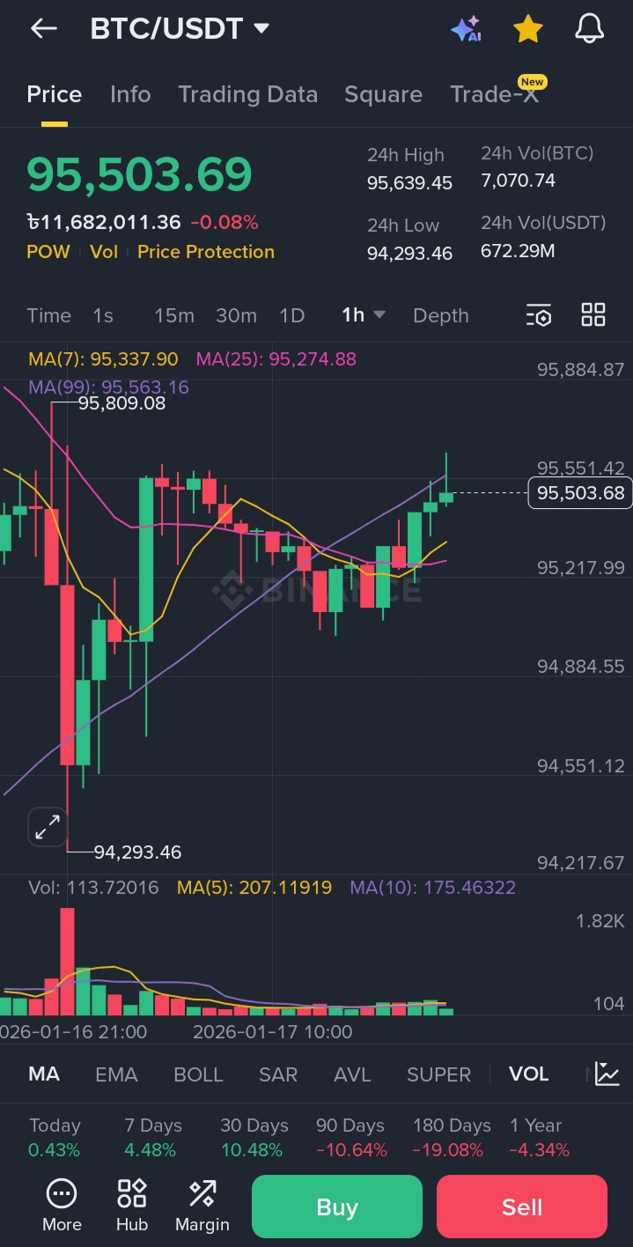Open chart settings icon beside Depth
Screen dimensions: 633x1247
[x=539, y=315]
